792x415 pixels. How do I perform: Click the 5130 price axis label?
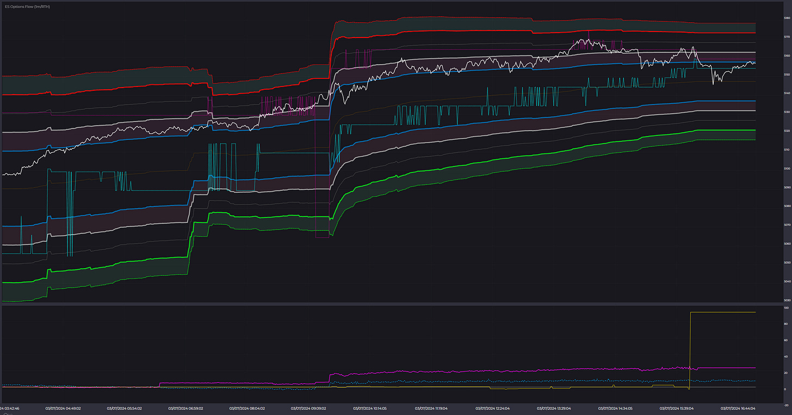[x=787, y=112]
